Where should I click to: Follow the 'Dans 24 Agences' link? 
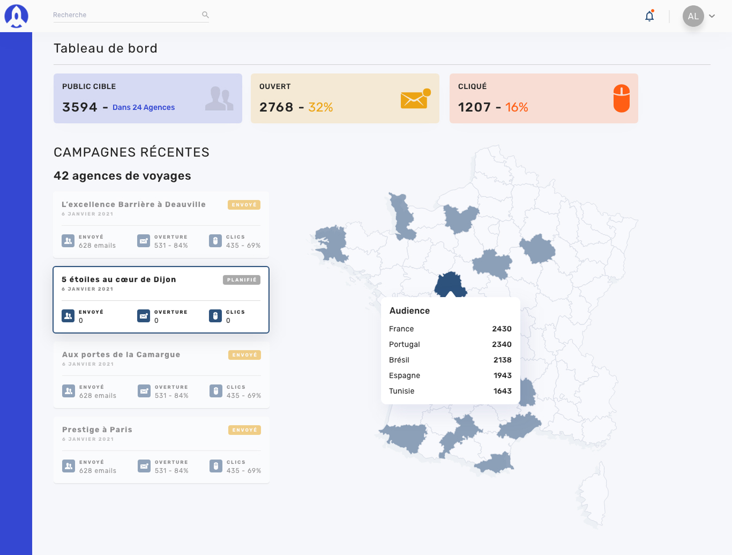click(144, 107)
